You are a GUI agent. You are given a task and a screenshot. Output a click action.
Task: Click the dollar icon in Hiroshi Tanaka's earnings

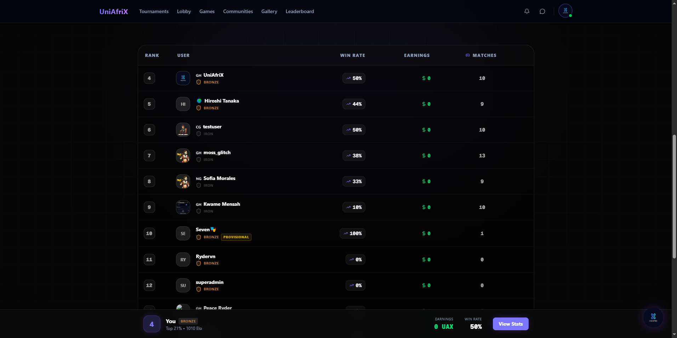tap(424, 104)
